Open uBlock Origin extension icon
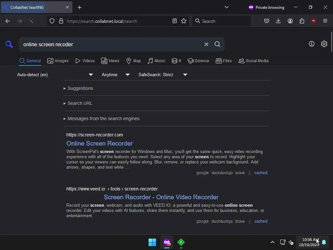Image resolution: width=333 pixels, height=250 pixels. click(313, 21)
